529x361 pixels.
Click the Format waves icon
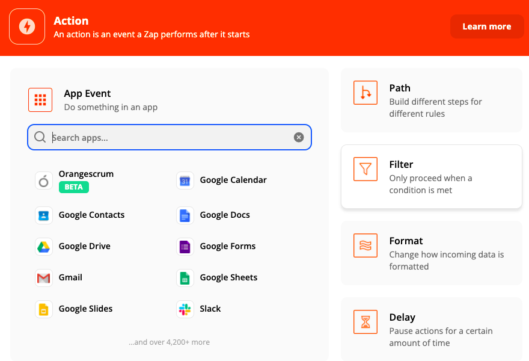click(365, 245)
